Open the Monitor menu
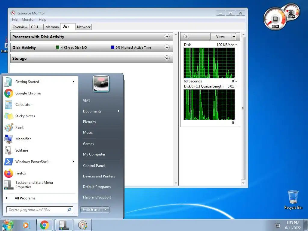308x231 pixels. point(28,20)
